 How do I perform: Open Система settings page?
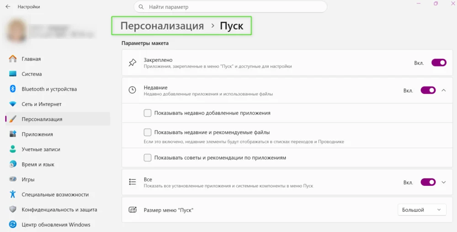coord(58,74)
